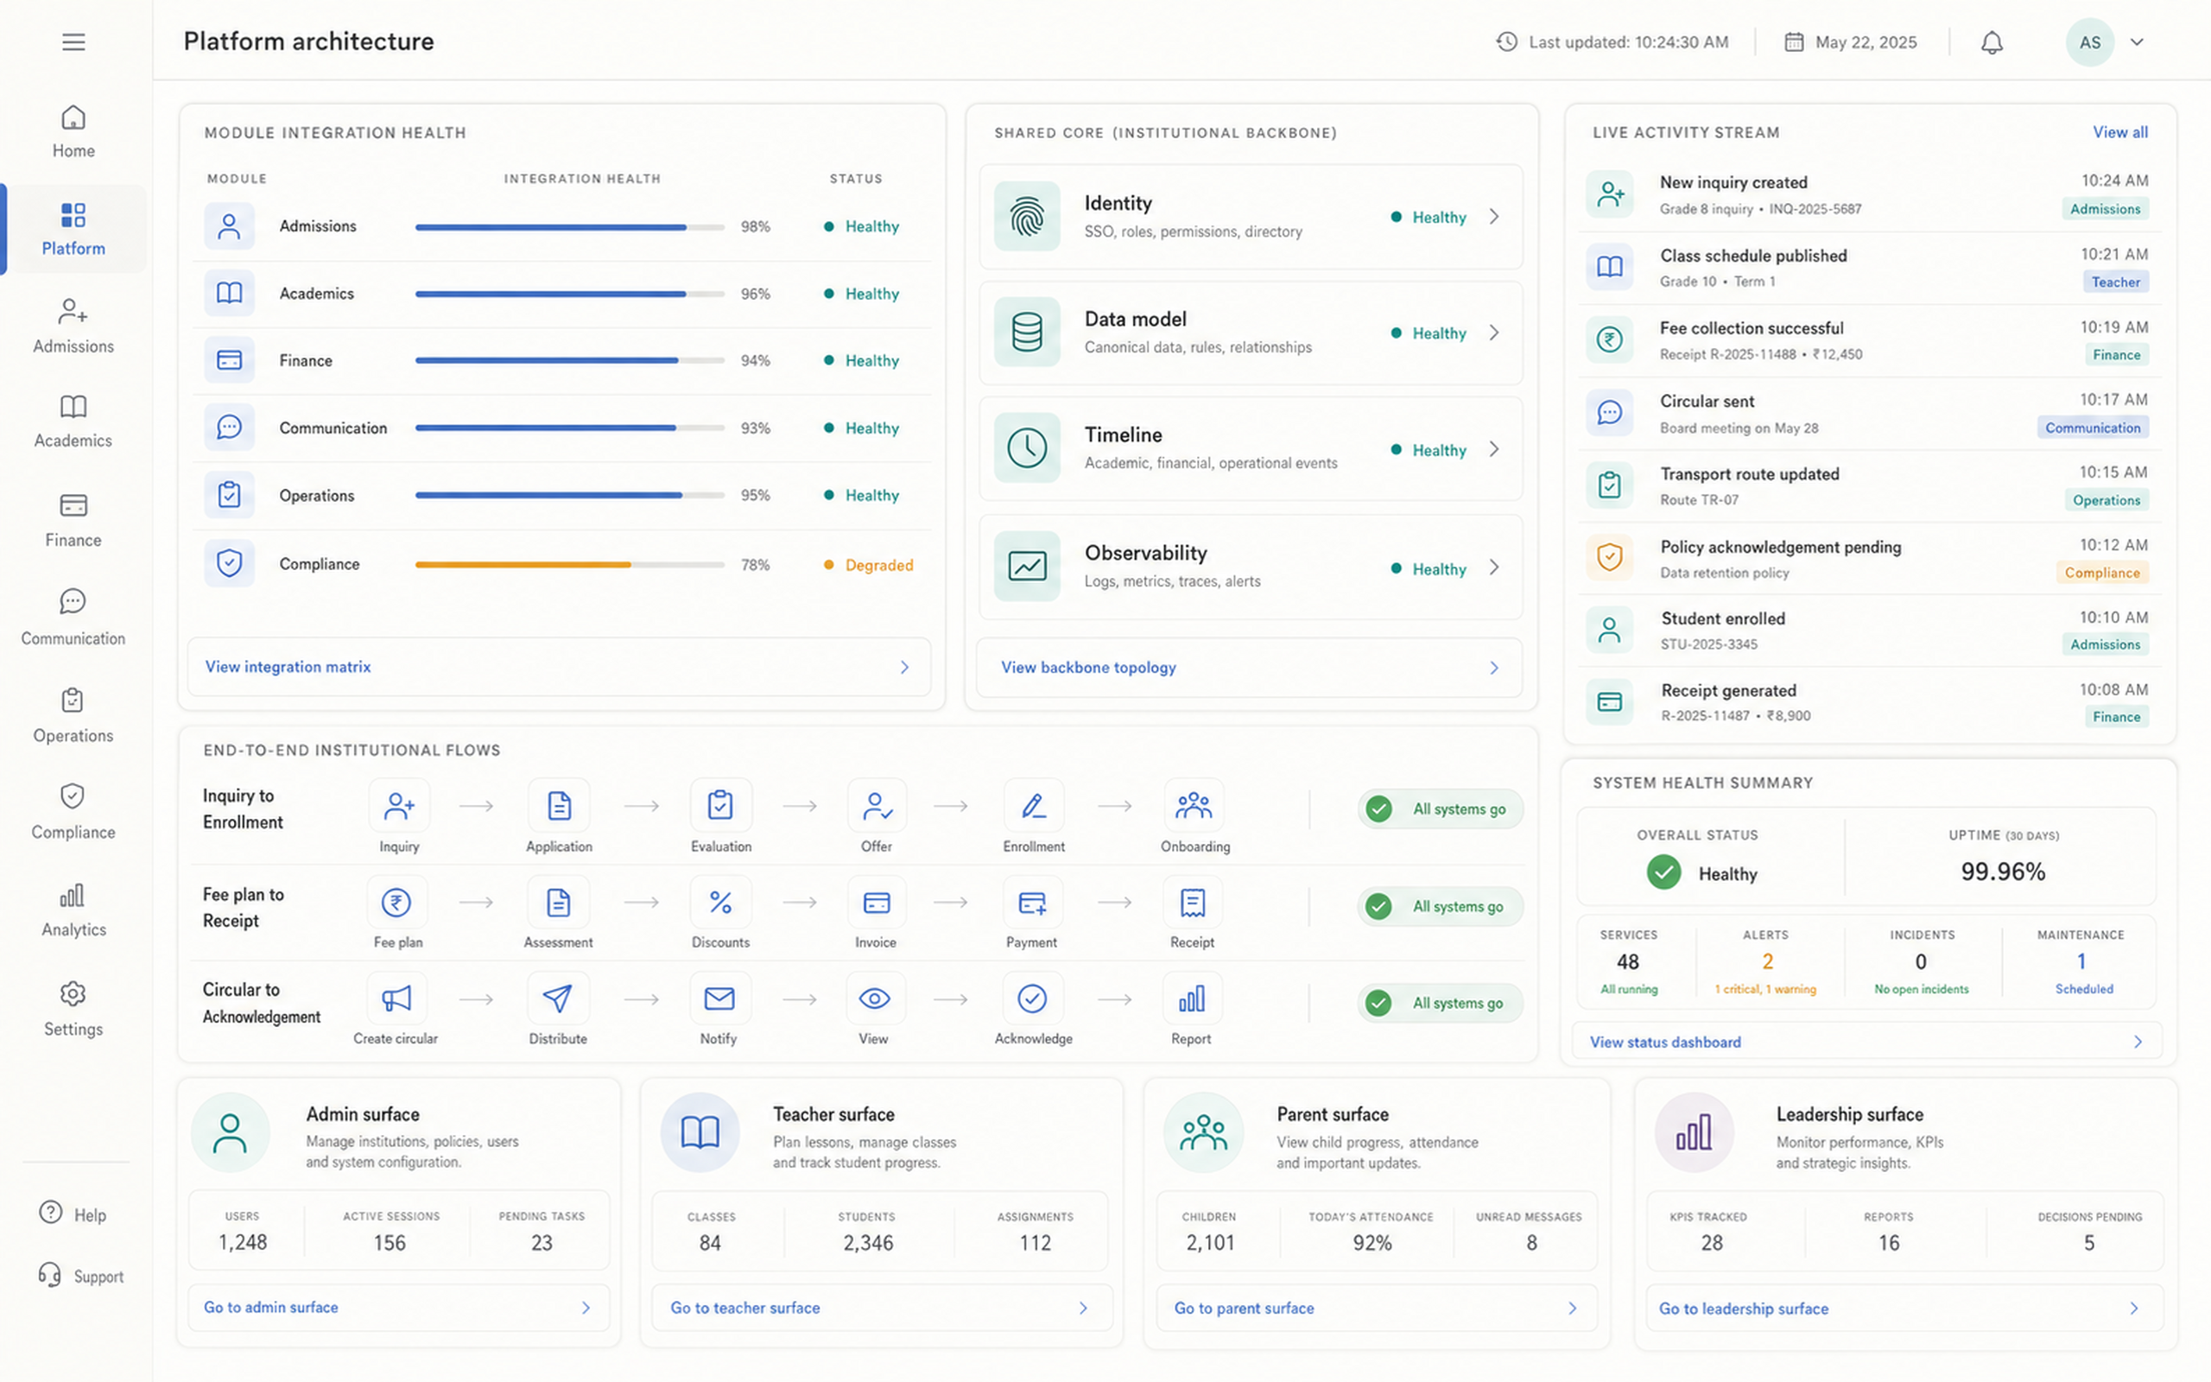Image resolution: width=2211 pixels, height=1382 pixels.
Task: Click the Compliance shield icon in module table
Action: click(x=230, y=563)
